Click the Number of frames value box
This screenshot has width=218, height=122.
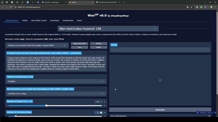(99, 102)
